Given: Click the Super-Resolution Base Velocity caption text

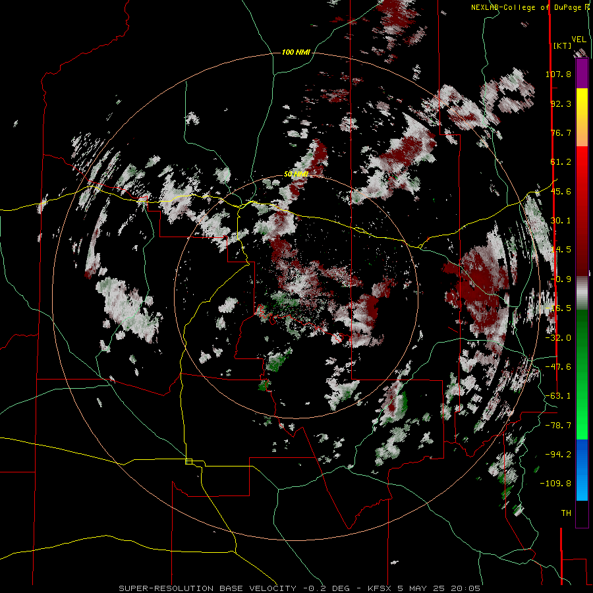Looking at the screenshot, I should [300, 588].
